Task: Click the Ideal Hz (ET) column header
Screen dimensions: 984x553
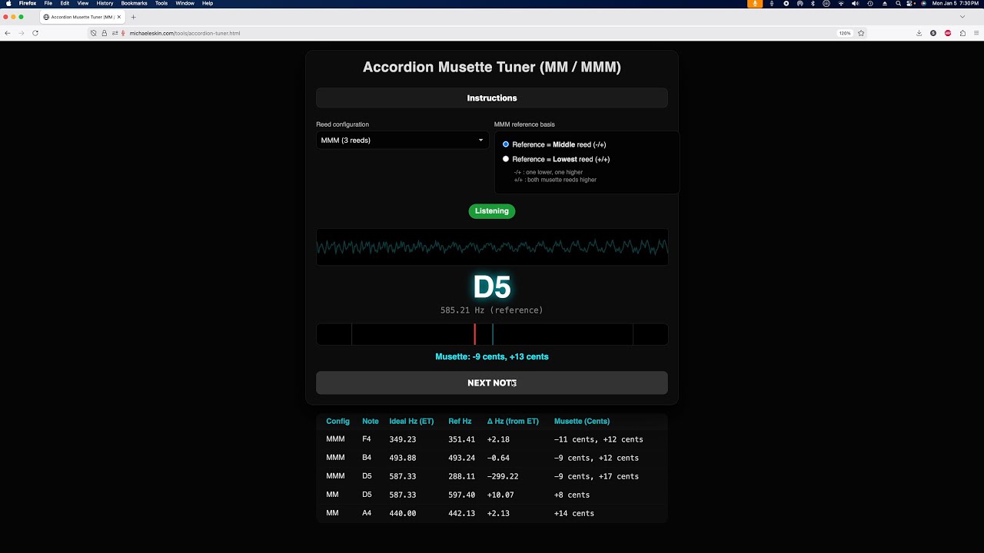Action: pyautogui.click(x=411, y=421)
